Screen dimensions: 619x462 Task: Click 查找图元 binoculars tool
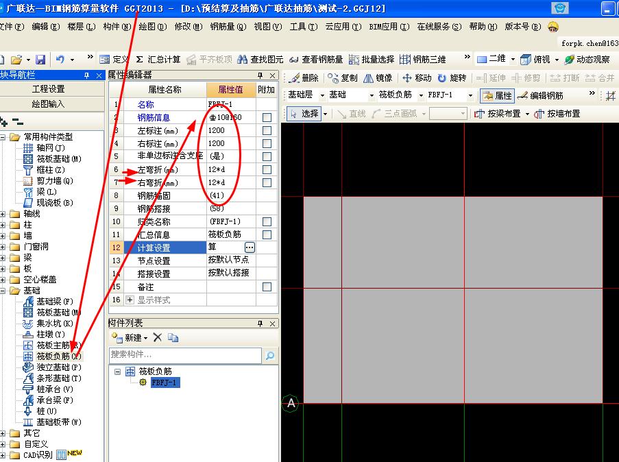[x=260, y=60]
